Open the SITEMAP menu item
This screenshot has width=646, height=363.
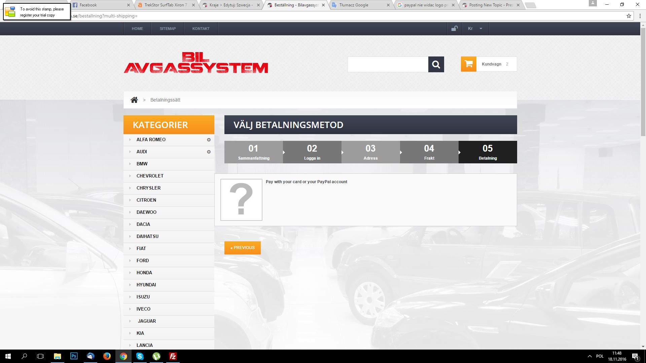tap(168, 29)
